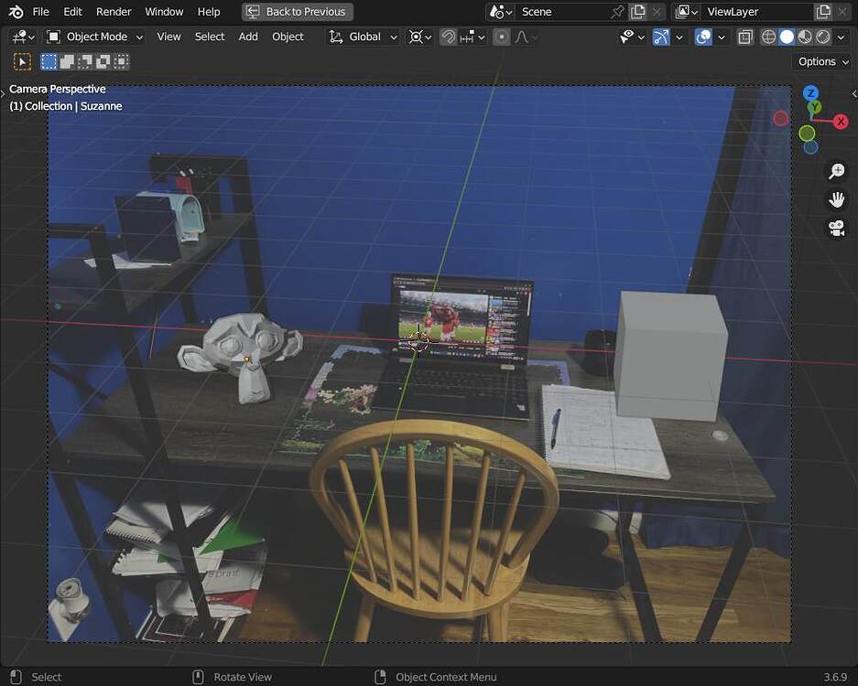
Task: Toggle the camera view icon
Action: (836, 228)
